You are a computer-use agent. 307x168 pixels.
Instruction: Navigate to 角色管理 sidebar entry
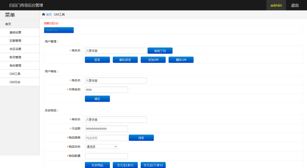[15, 65]
